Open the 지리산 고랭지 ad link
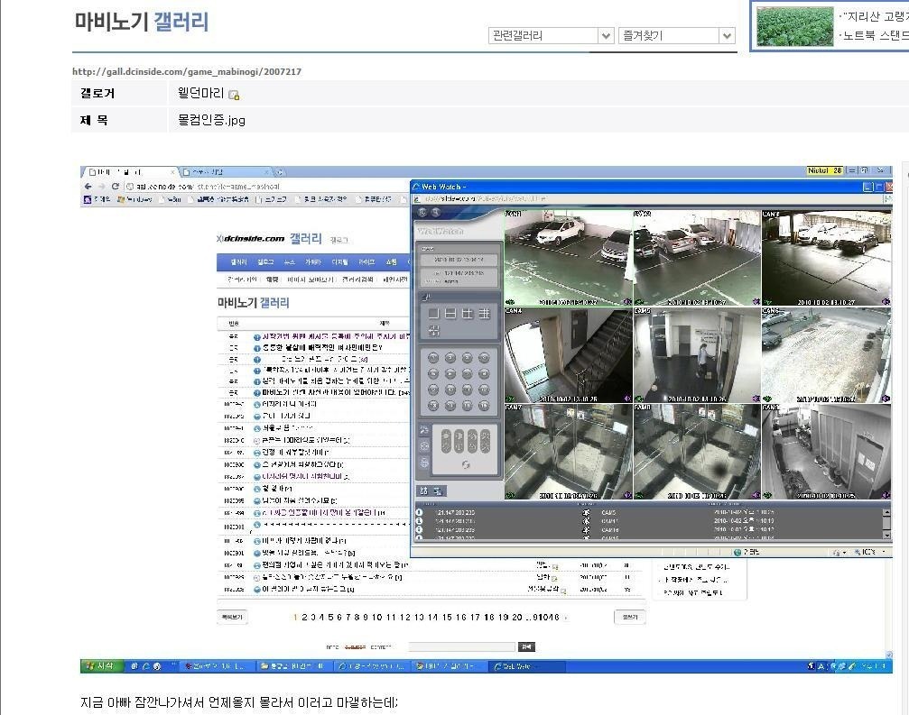This screenshot has height=715, width=909. 874,17
